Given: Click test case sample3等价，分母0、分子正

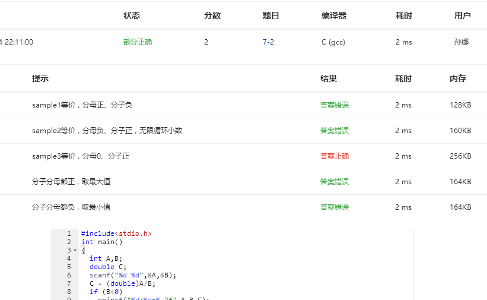Looking at the screenshot, I should (81, 156).
